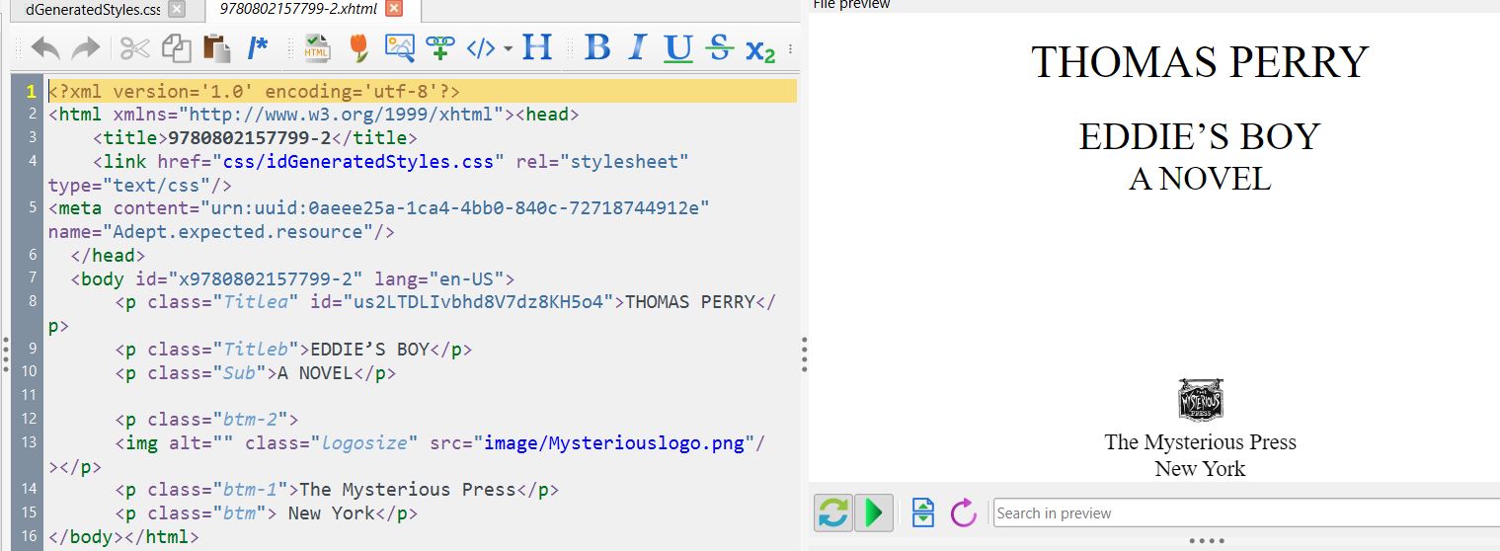Click the closing </body></html> tags
The image size is (1500, 551).
coord(123,537)
